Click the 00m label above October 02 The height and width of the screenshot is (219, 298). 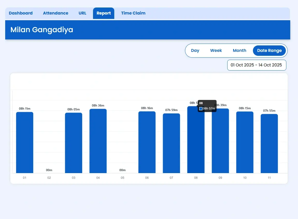tap(49, 170)
